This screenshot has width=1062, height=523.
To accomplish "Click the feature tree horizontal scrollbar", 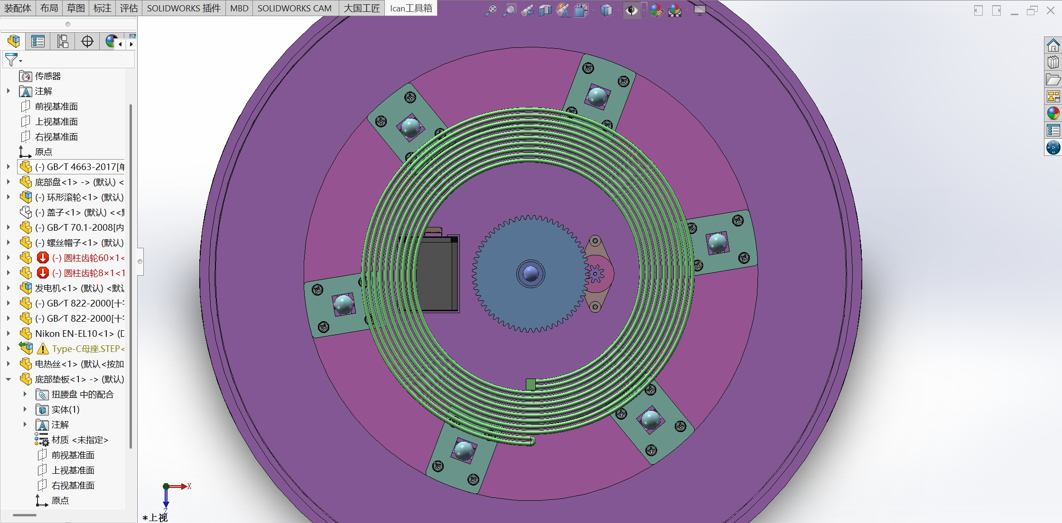I will pos(25,515).
